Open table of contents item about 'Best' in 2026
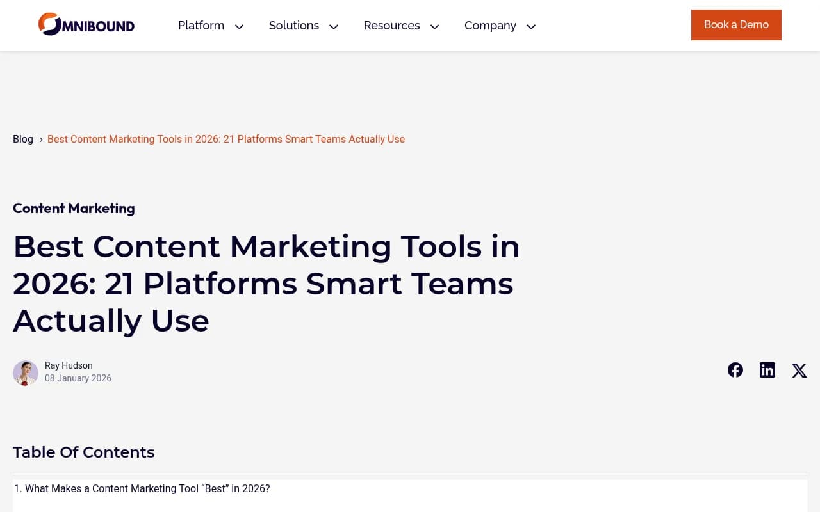This screenshot has width=820, height=512. pos(142,488)
